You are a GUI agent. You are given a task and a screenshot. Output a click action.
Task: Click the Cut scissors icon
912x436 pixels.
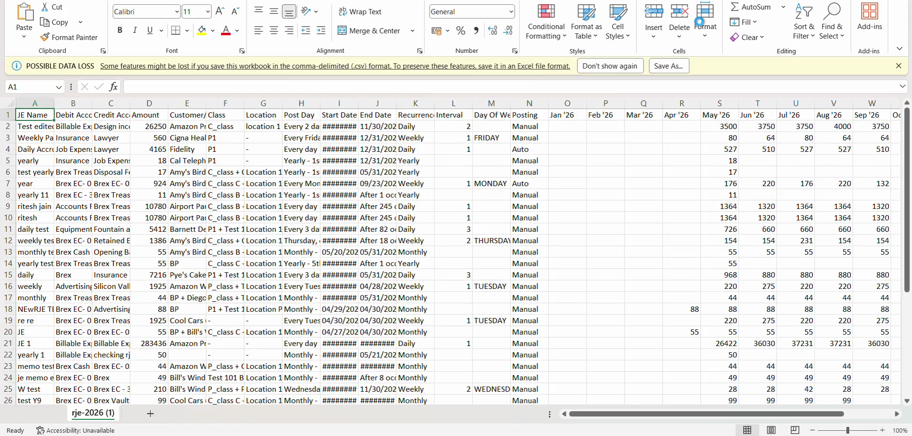(45, 7)
